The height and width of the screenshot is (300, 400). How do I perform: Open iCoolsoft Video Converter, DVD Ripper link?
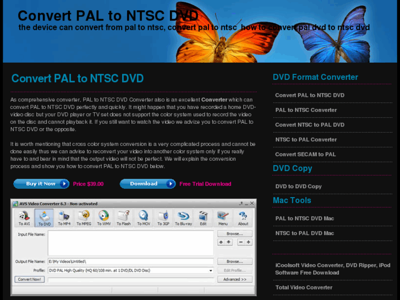(x=333, y=269)
